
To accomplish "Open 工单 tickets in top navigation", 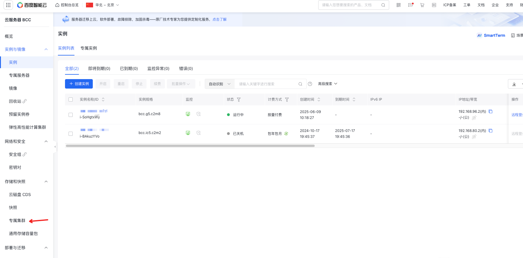I will tap(467, 5).
